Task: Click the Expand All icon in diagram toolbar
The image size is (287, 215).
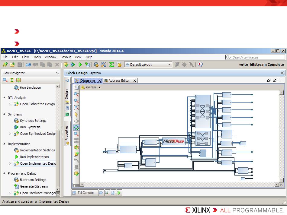Action: (x=76, y=147)
